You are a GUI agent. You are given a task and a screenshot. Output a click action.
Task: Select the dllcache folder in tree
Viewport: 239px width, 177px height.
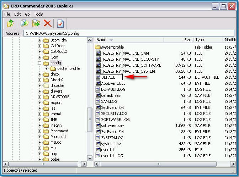[57, 85]
